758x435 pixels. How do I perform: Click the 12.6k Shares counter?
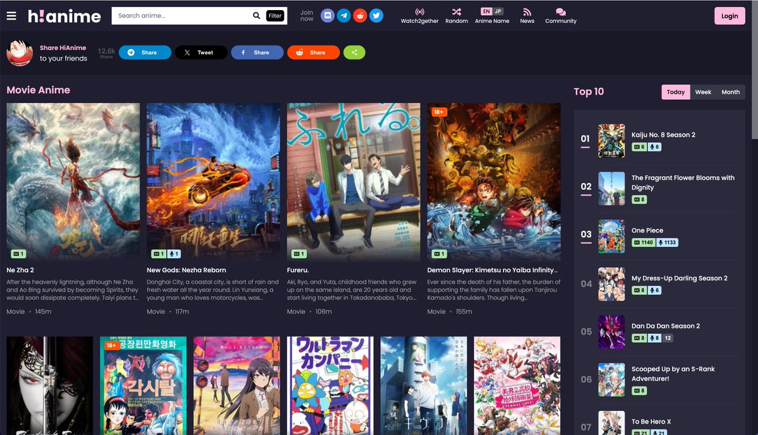[106, 53]
